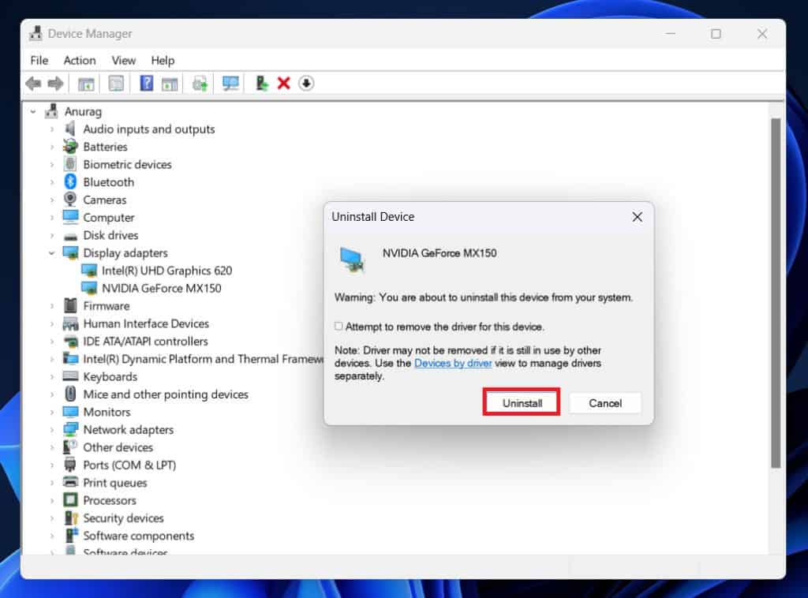The height and width of the screenshot is (598, 808).
Task: Open the View menu
Action: coord(124,60)
